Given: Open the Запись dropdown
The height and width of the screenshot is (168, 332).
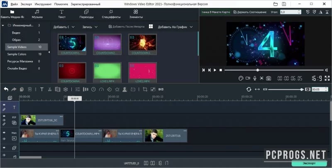Looking at the screenshot, I should coord(90,27).
